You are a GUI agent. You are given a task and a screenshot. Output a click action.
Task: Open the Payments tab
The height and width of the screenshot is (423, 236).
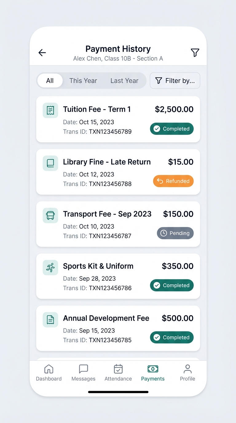(x=153, y=373)
